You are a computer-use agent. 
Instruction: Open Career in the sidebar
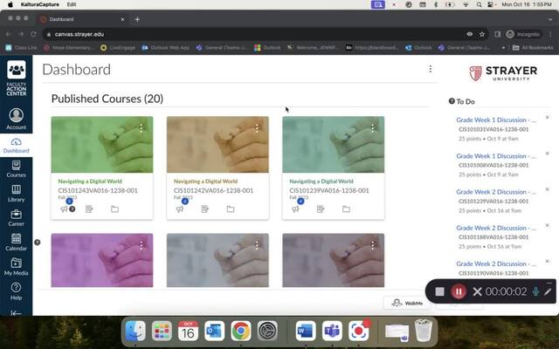coord(17,218)
